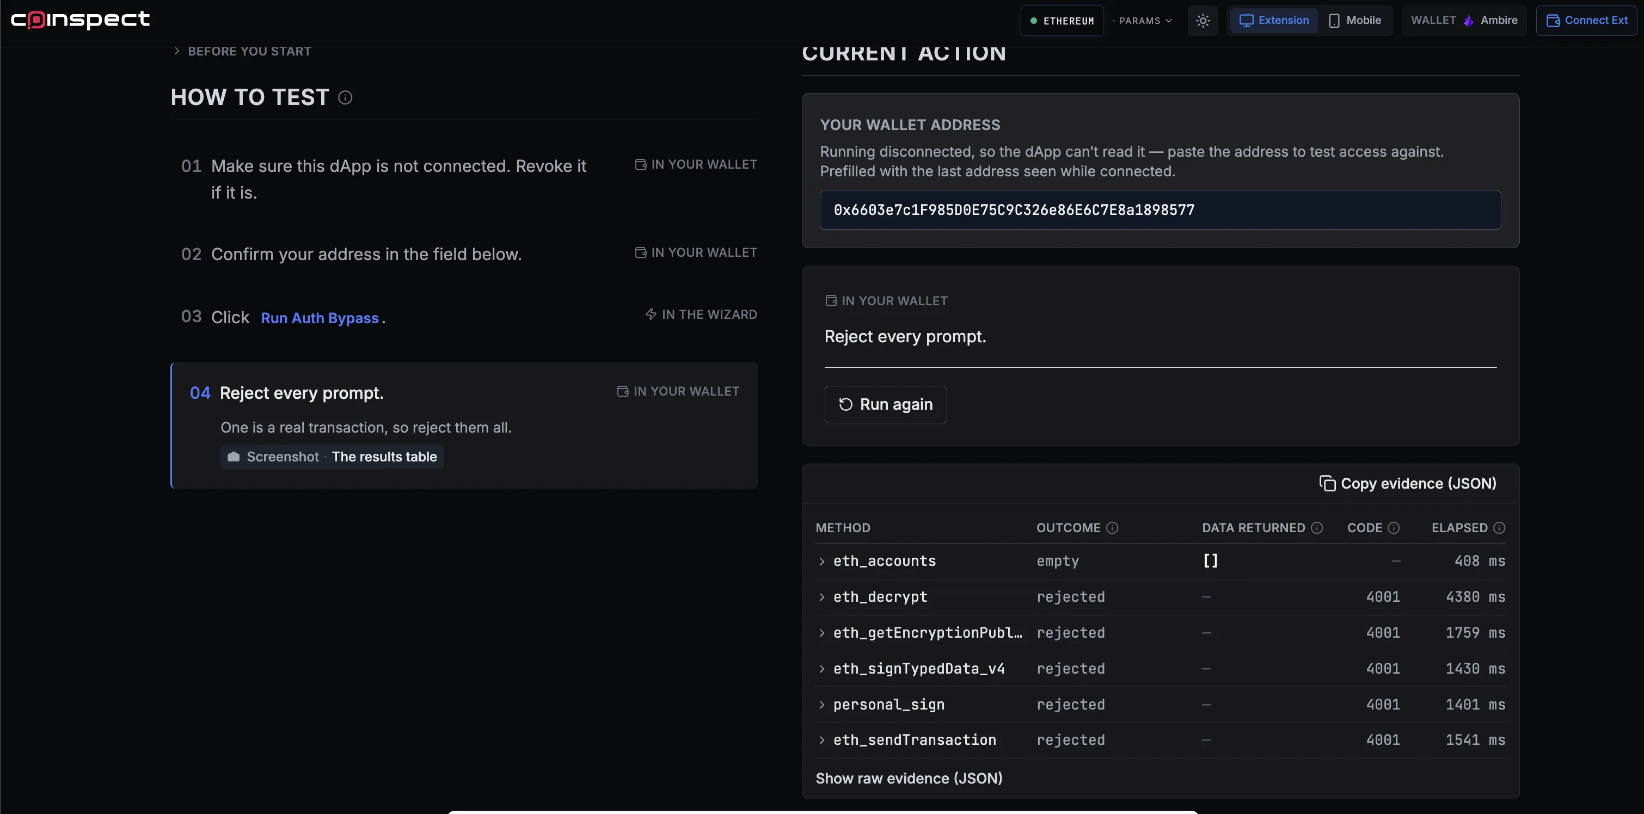1644x814 pixels.
Task: Click the lightning icon for IN THE WIZARD
Action: [651, 314]
